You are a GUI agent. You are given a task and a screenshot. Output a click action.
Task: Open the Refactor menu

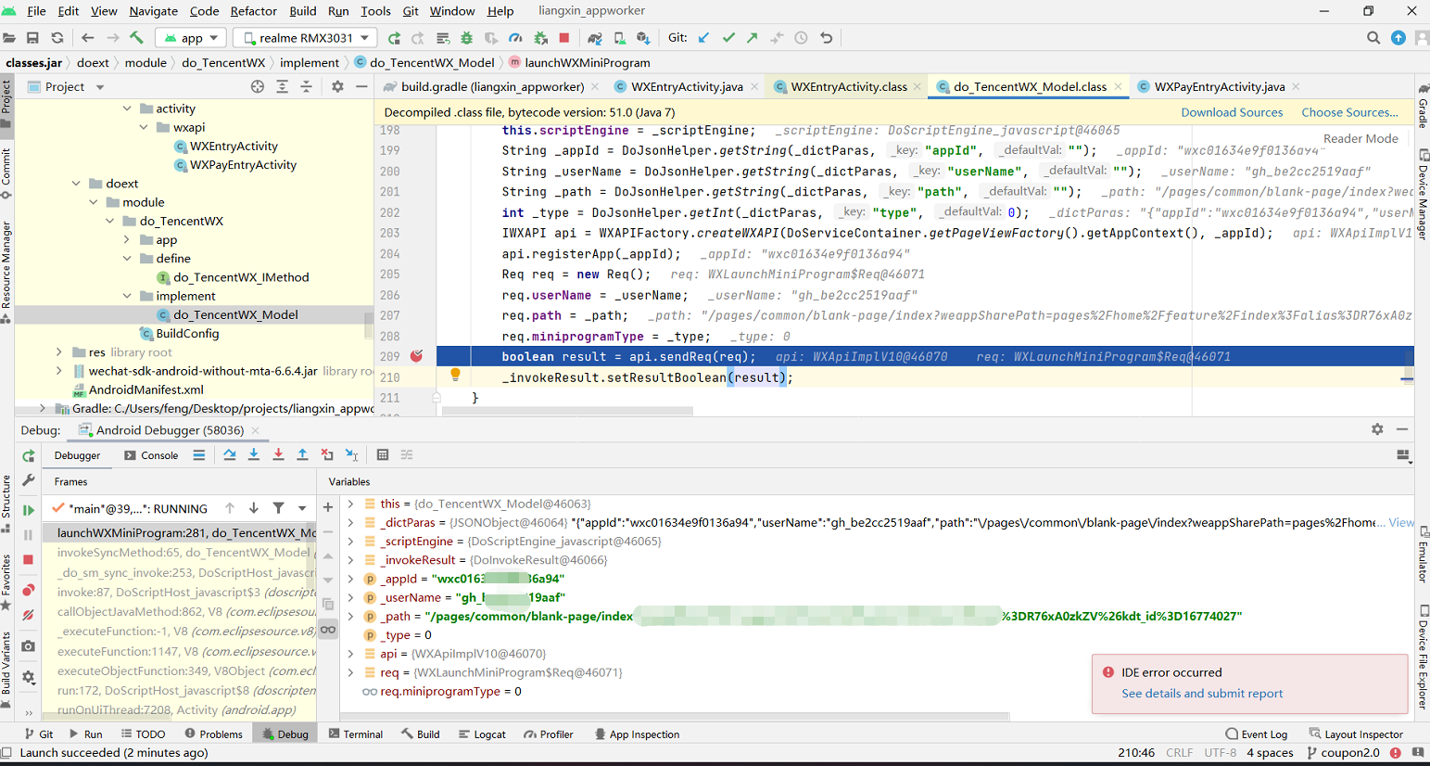click(x=253, y=11)
